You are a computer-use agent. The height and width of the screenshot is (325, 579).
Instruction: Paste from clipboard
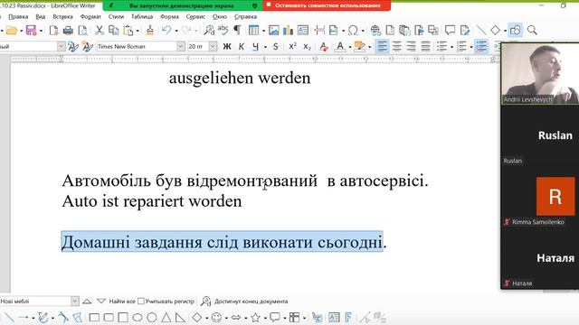[x=128, y=30]
